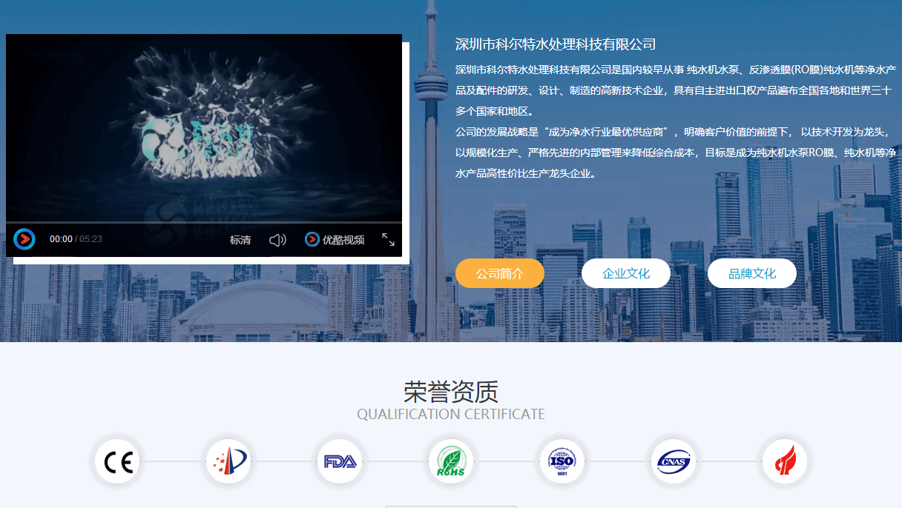Mute the video volume

click(x=277, y=238)
